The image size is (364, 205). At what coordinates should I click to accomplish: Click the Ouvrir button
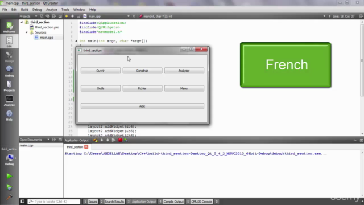[x=101, y=71]
